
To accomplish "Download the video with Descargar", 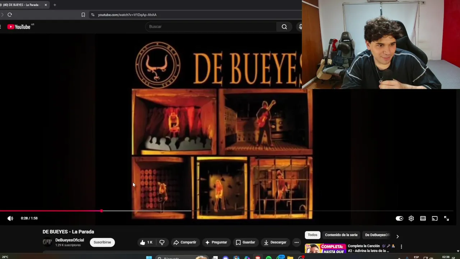I will tap(275, 242).
